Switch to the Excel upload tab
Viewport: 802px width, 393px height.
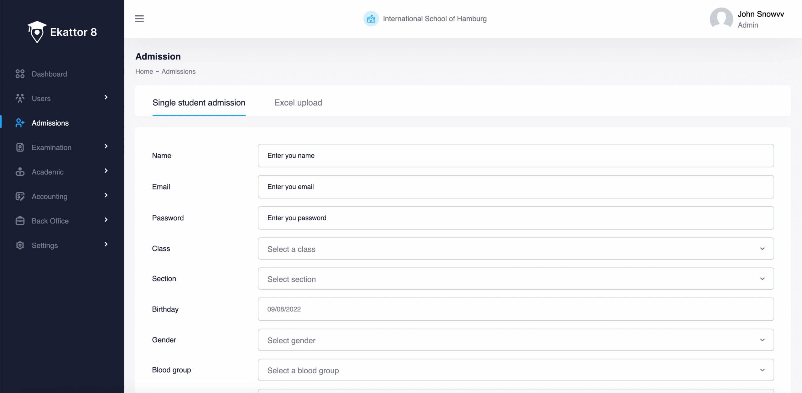298,103
